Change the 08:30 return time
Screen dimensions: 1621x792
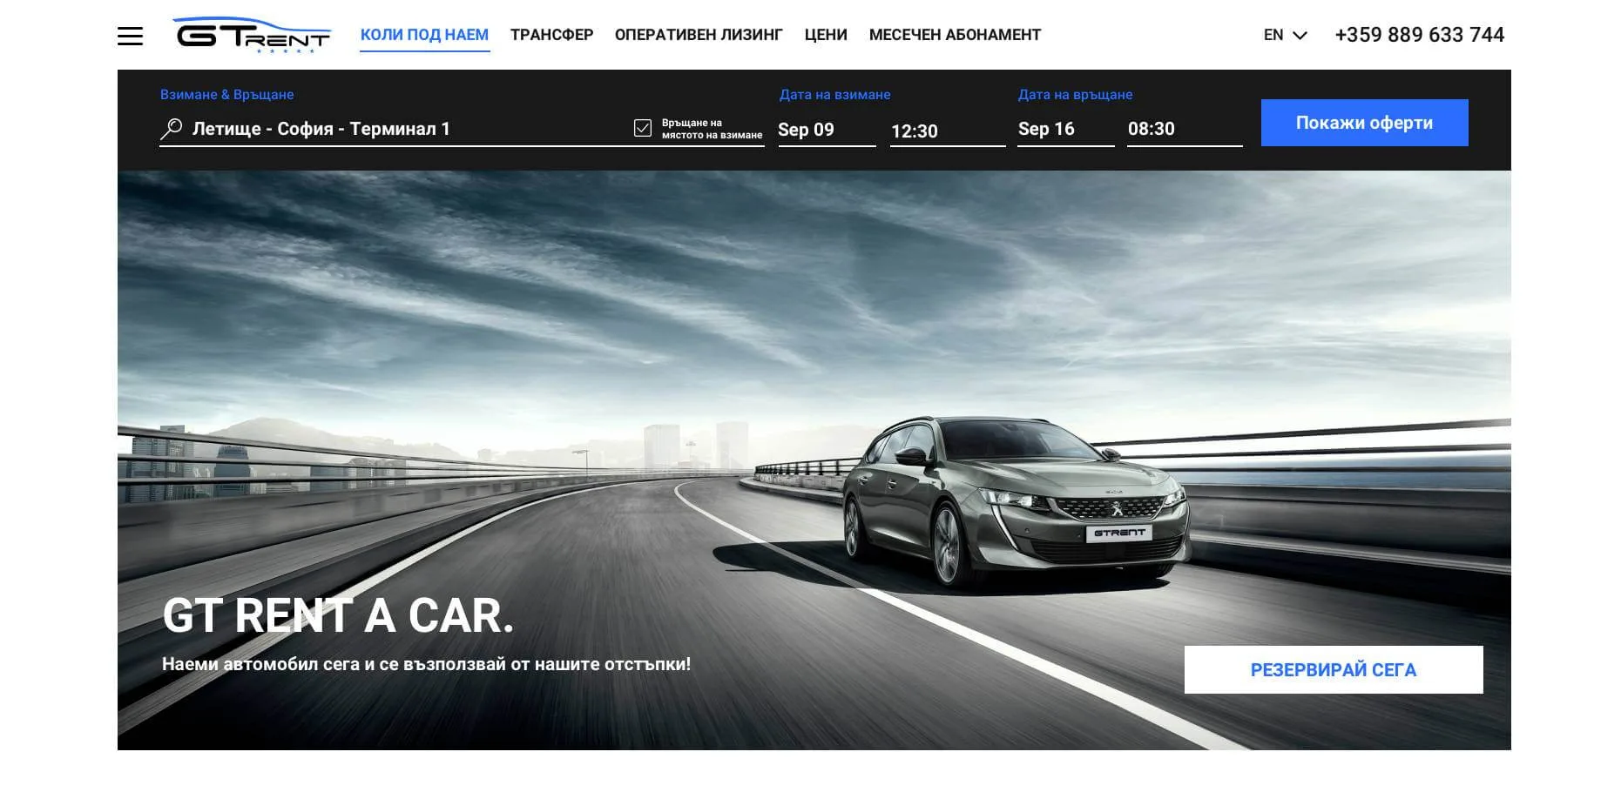1183,129
